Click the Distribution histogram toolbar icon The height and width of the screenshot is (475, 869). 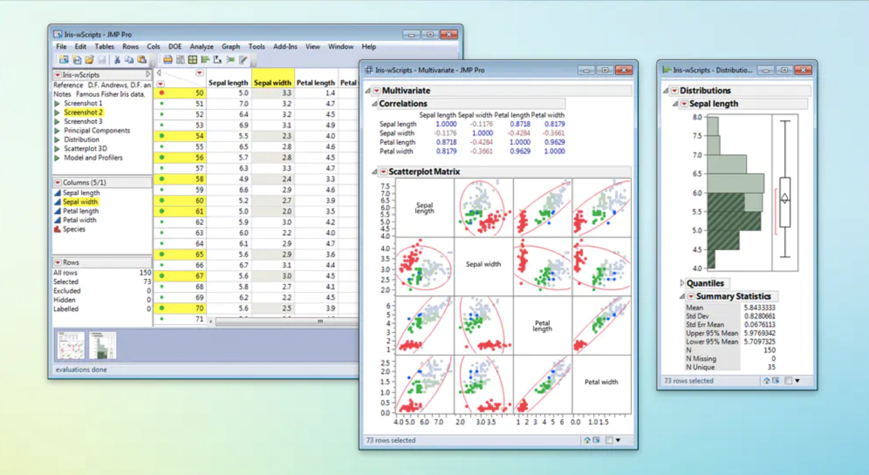205,60
